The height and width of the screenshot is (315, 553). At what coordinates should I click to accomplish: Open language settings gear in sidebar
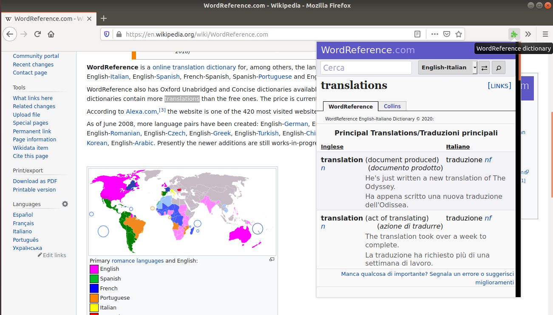[x=65, y=204]
